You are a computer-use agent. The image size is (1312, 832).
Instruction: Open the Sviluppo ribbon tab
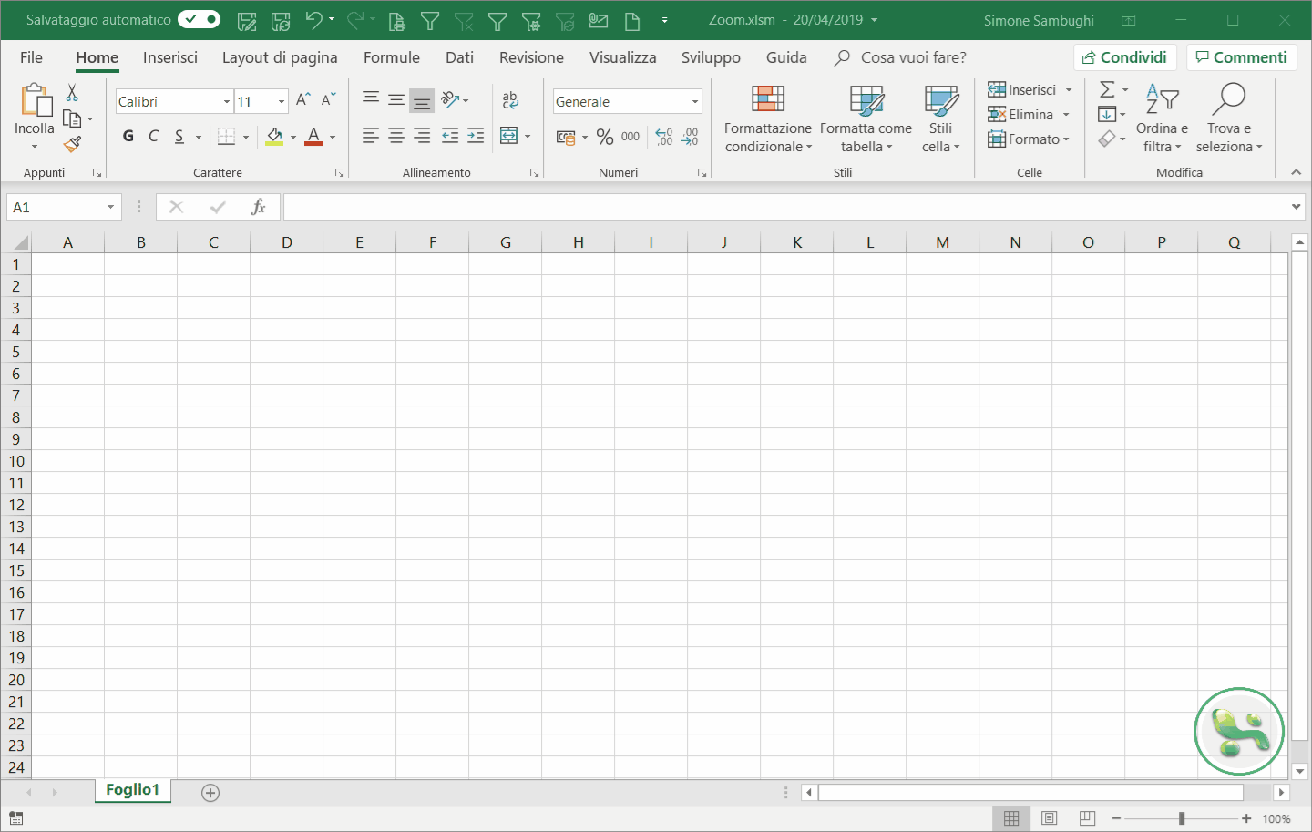pos(711,56)
